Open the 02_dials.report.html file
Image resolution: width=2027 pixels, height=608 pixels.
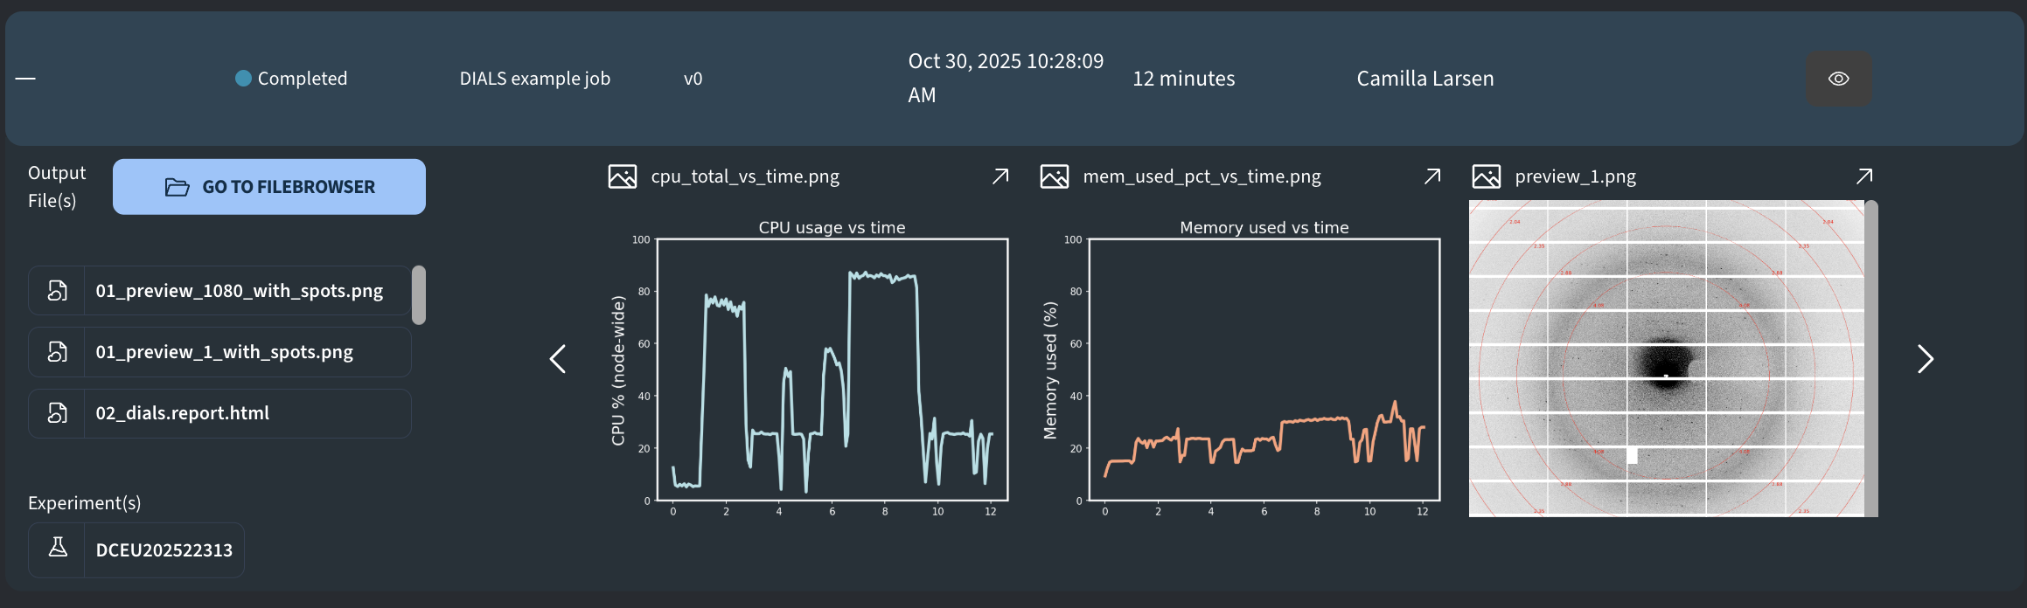click(182, 413)
